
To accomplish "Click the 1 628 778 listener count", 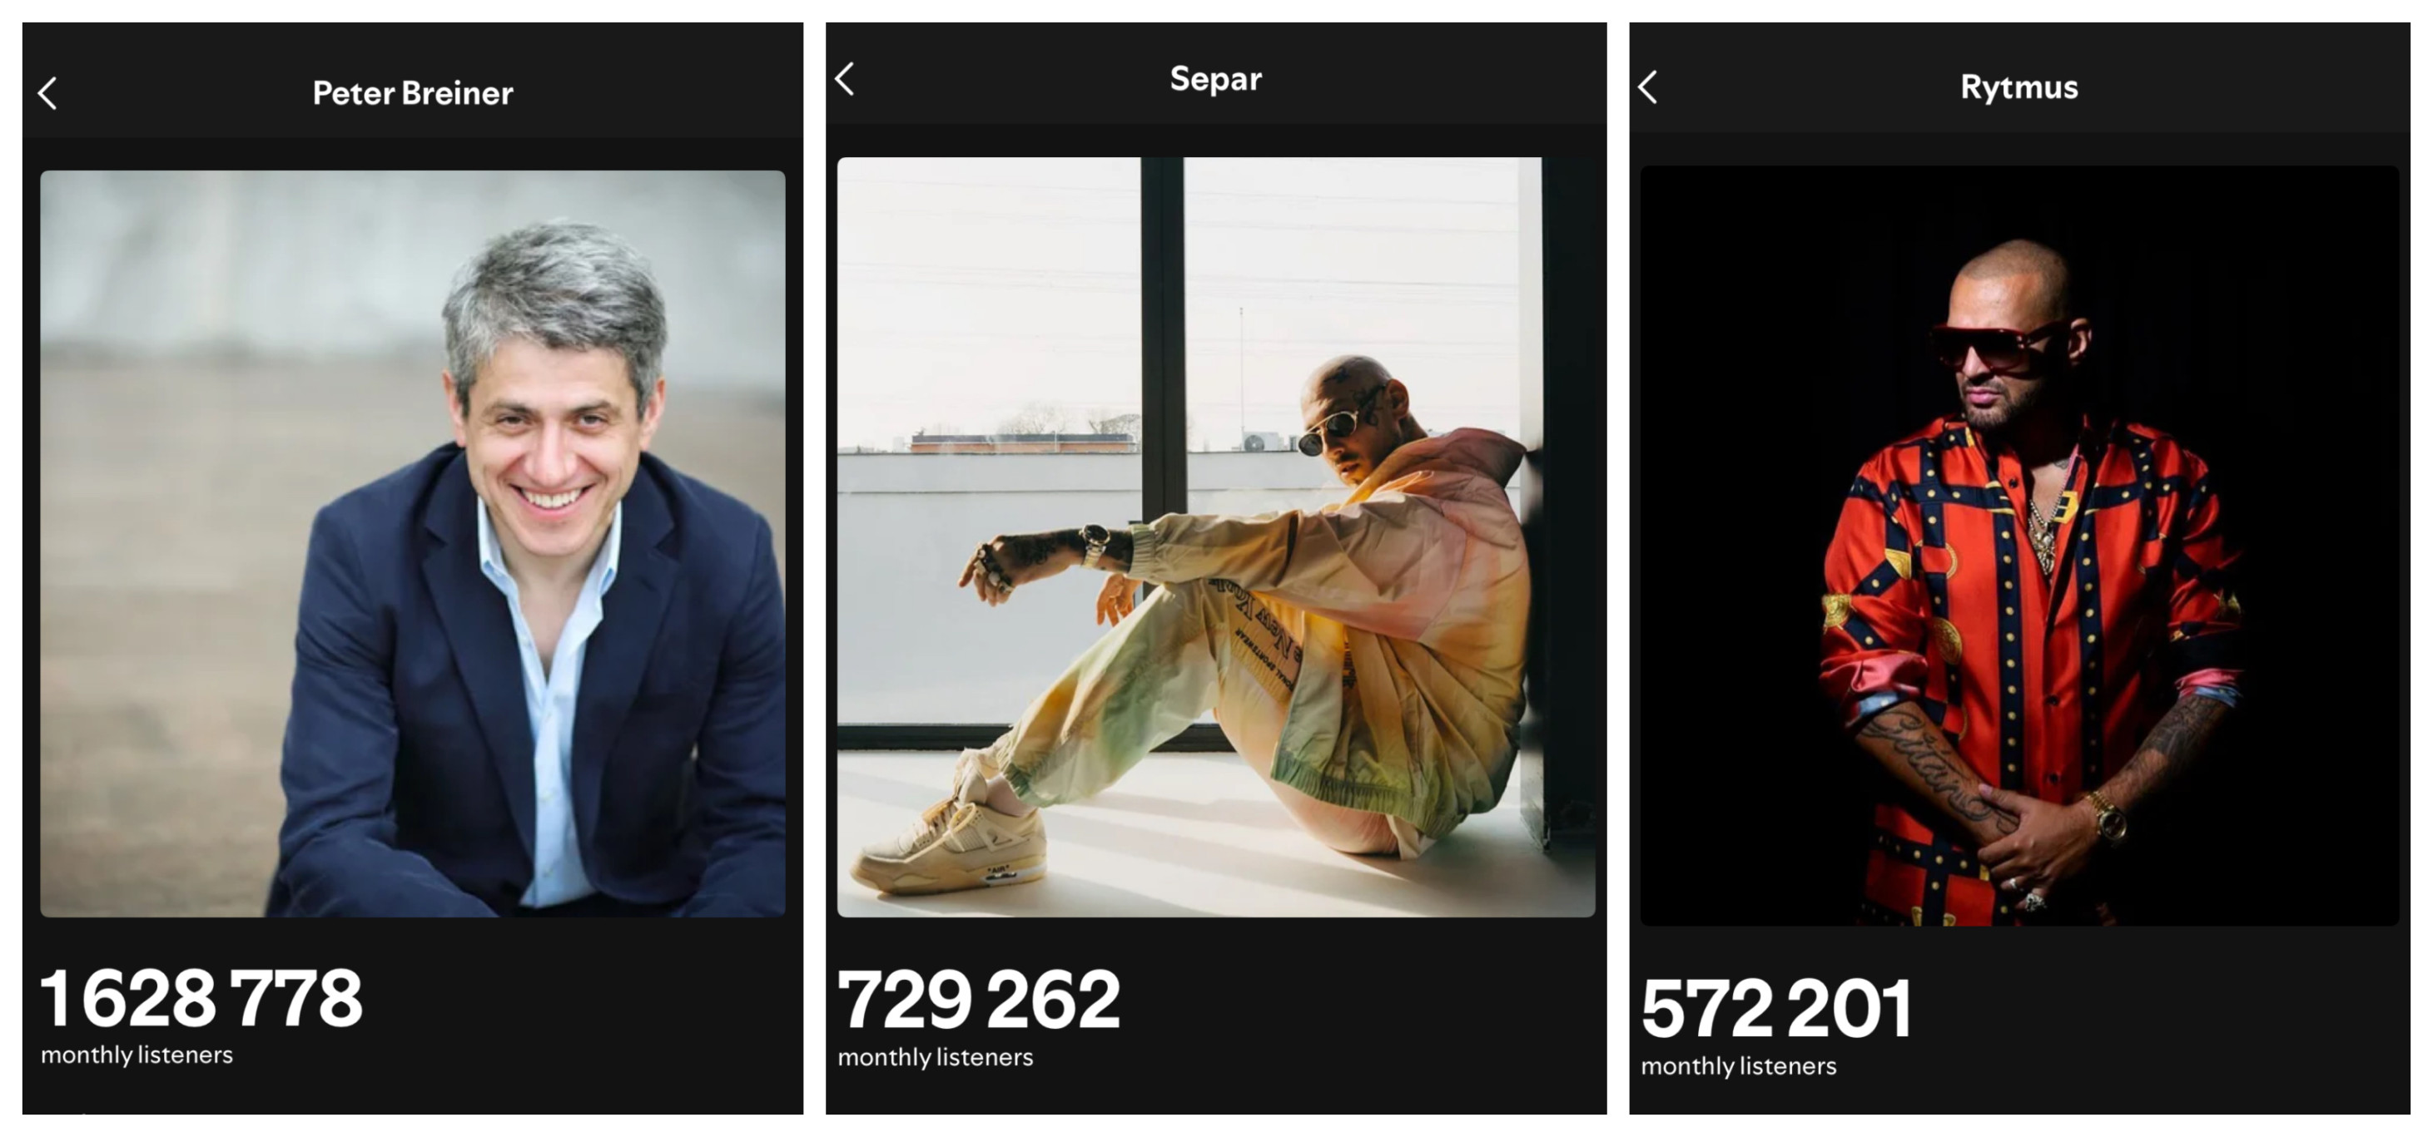I will (x=201, y=998).
